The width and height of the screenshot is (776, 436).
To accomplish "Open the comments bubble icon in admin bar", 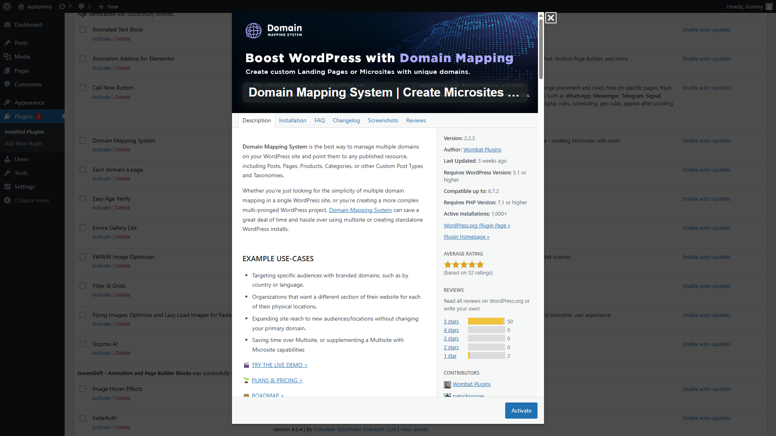I will click(81, 6).
